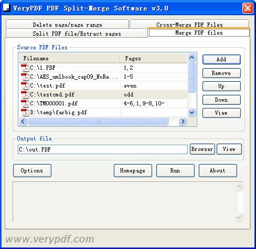This screenshot has height=249, width=256.
Task: Click the file list scroll up arrow
Action: pyautogui.click(x=192, y=58)
